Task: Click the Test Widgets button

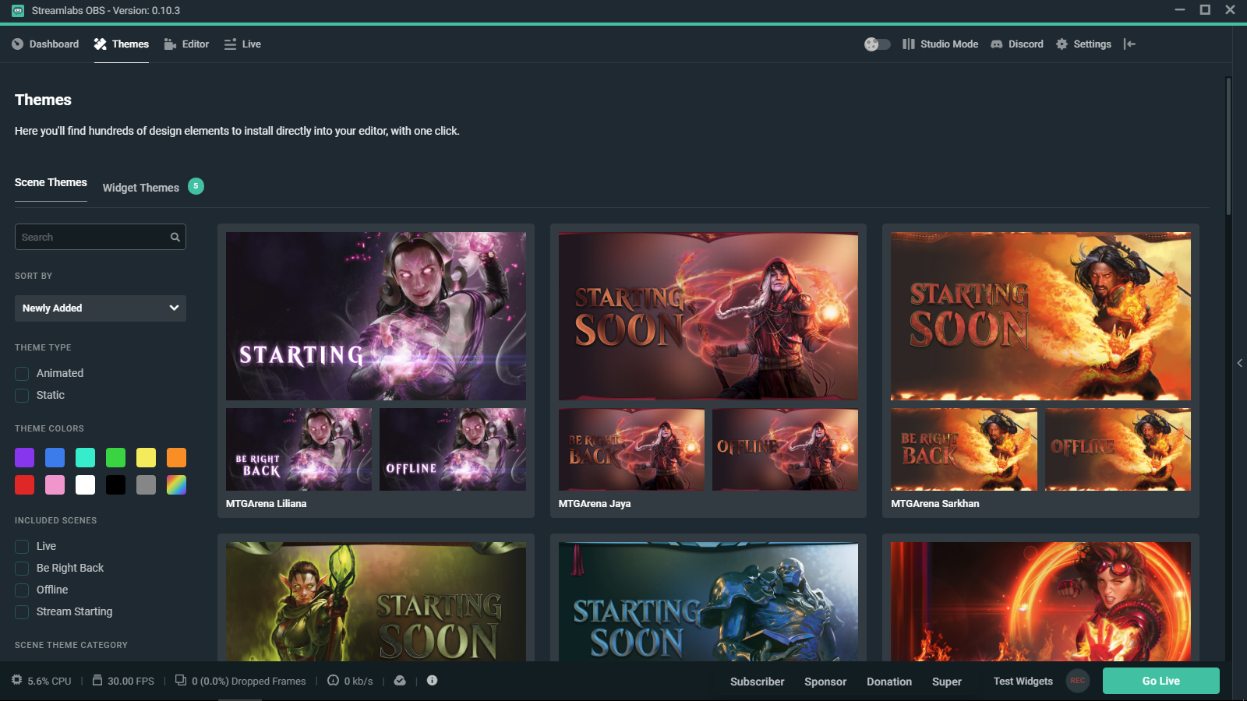Action: tap(1023, 682)
